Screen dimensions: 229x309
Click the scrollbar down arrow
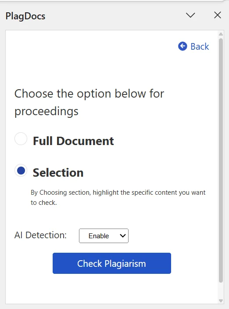(221, 301)
